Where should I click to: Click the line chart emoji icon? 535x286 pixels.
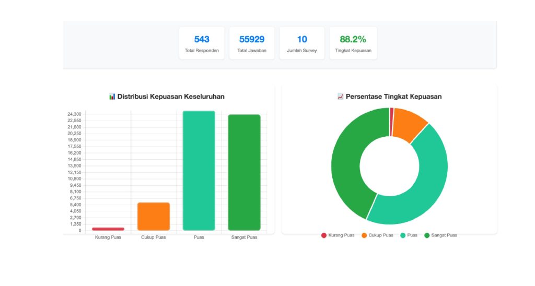[341, 97]
